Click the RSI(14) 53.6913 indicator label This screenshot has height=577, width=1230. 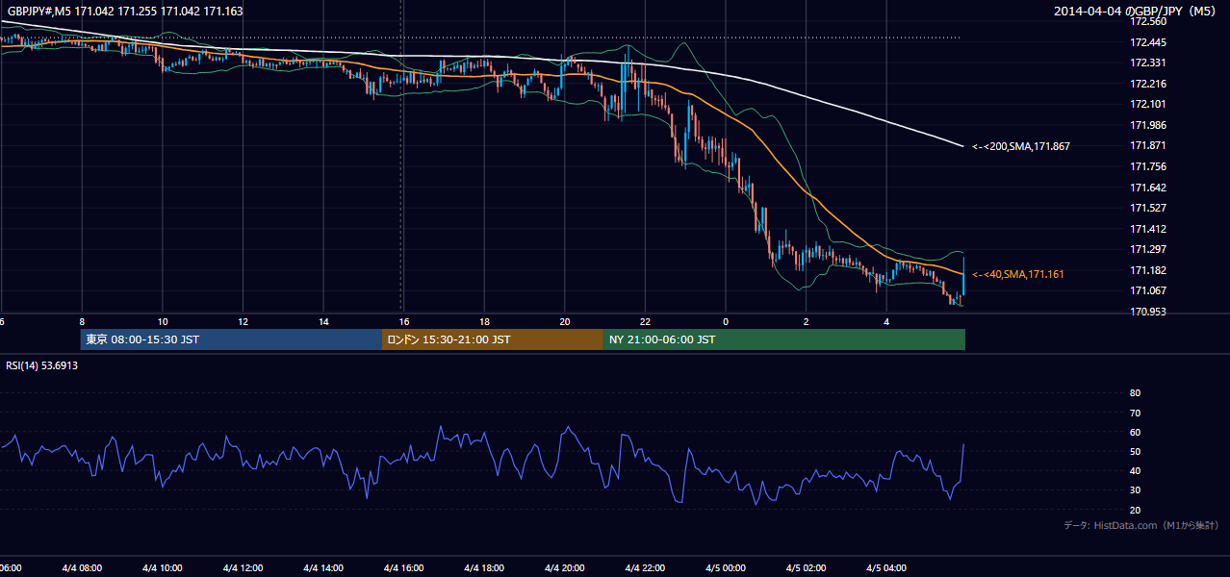[x=42, y=365]
